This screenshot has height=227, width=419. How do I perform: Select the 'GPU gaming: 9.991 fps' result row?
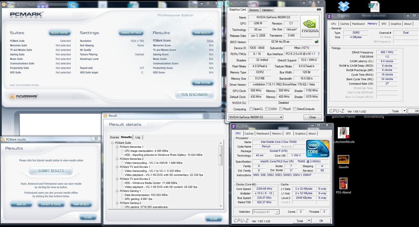(x=138, y=199)
